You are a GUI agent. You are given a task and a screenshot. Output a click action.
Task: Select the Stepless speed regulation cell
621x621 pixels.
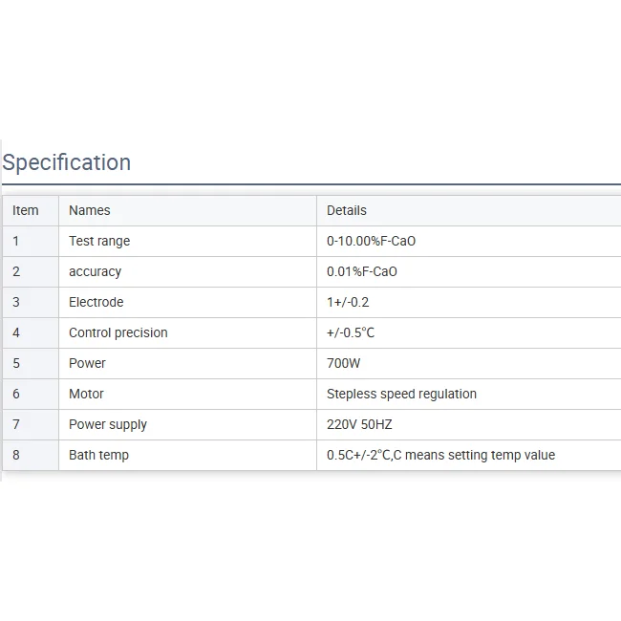coord(401,394)
